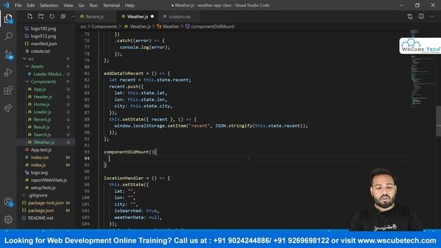The image size is (441, 248).
Task: Open Loader.js in the explorer
Action: (42, 112)
